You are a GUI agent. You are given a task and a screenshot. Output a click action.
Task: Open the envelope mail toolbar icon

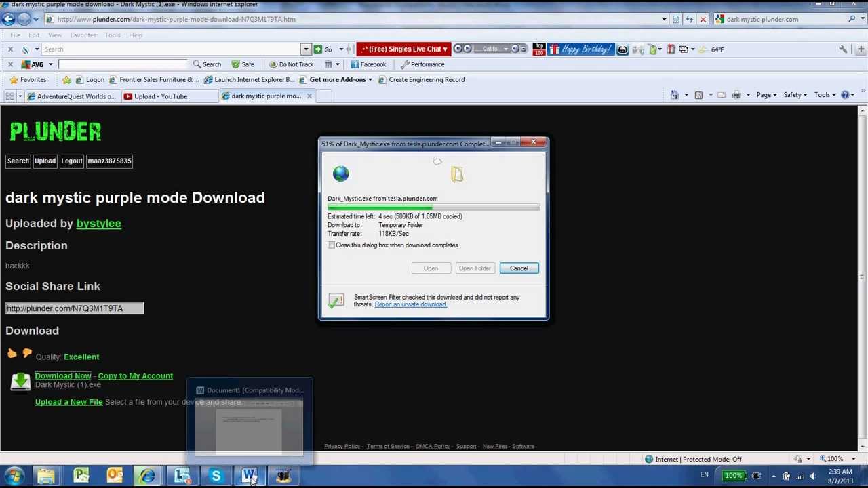[x=684, y=49]
